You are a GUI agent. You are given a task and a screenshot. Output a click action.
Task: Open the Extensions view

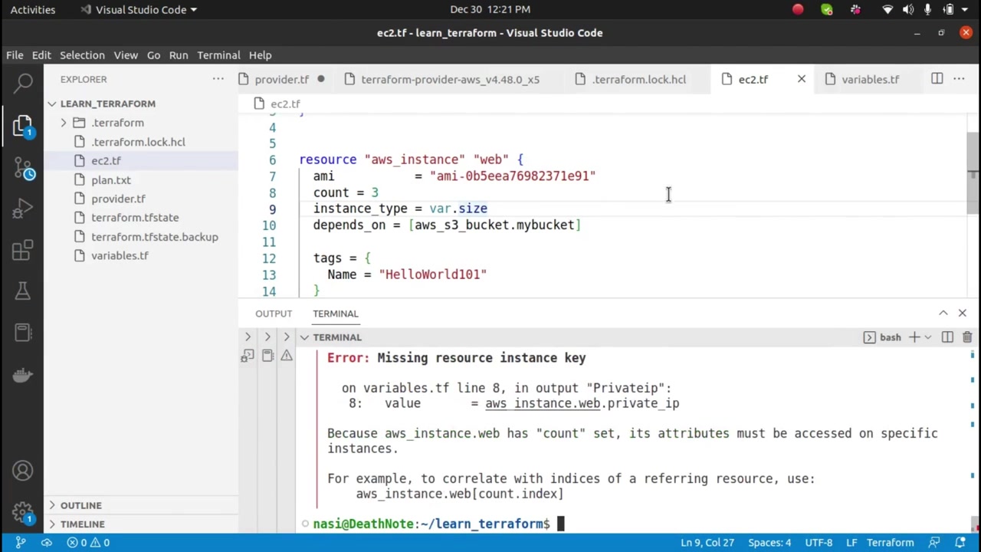22,250
